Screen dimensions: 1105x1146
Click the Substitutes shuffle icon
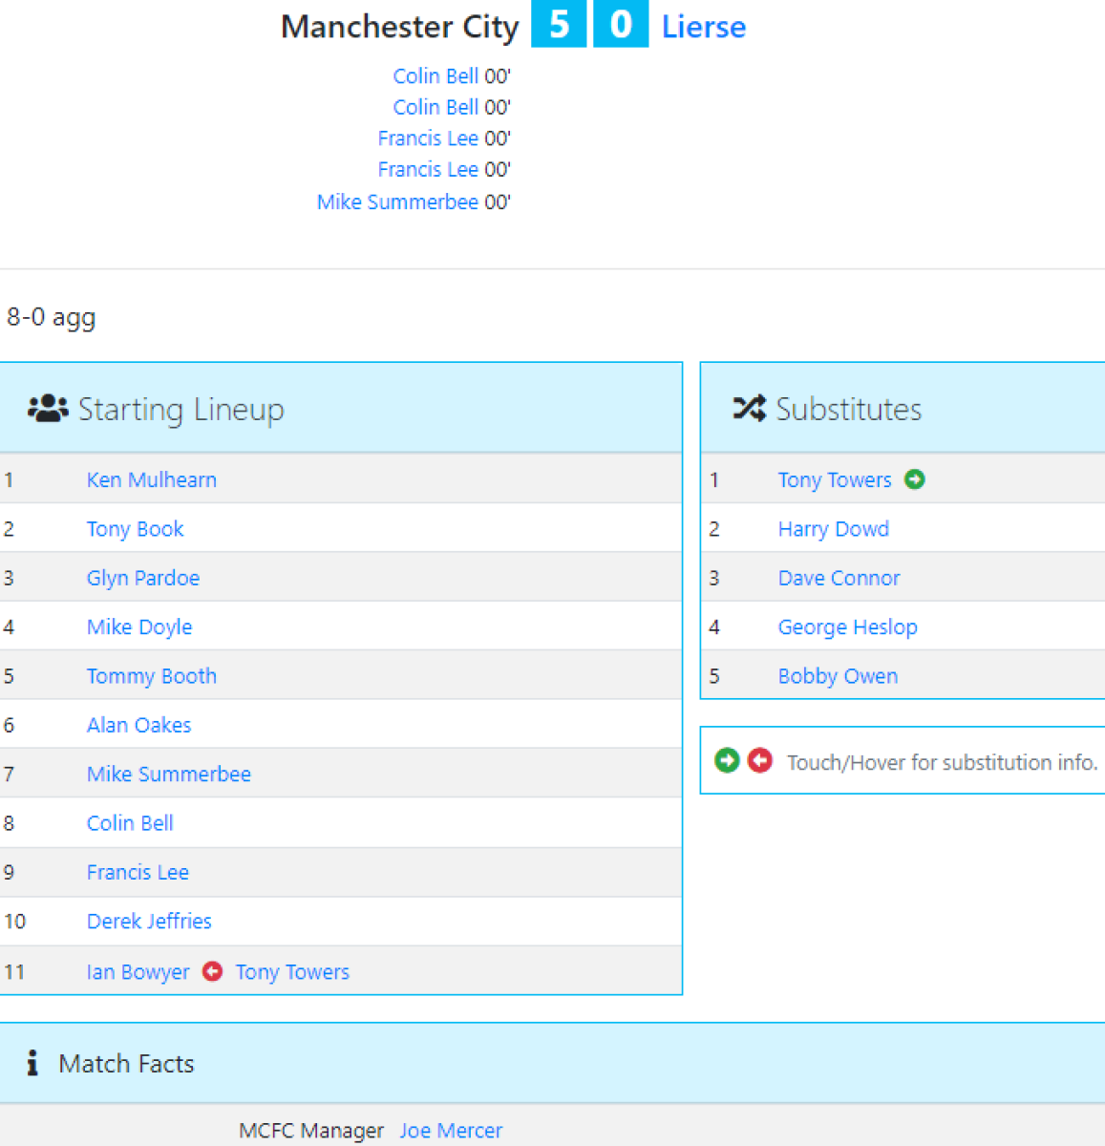coord(749,409)
